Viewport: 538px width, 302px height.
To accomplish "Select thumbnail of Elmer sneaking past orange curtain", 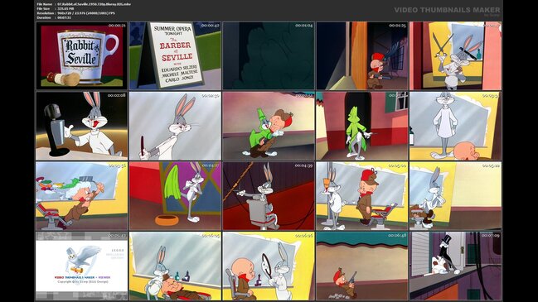I will coord(361,55).
